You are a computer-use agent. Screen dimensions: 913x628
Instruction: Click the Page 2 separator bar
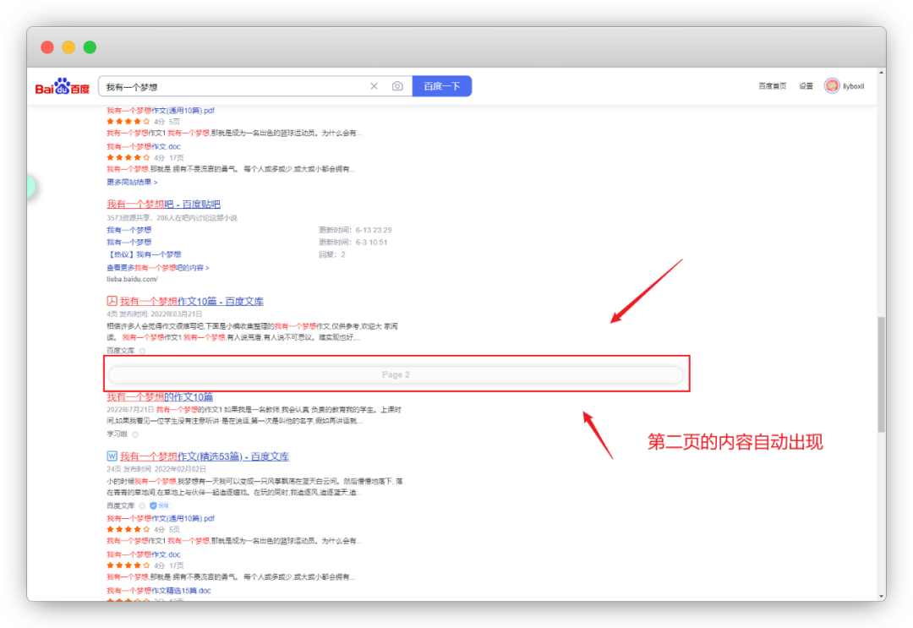click(396, 374)
